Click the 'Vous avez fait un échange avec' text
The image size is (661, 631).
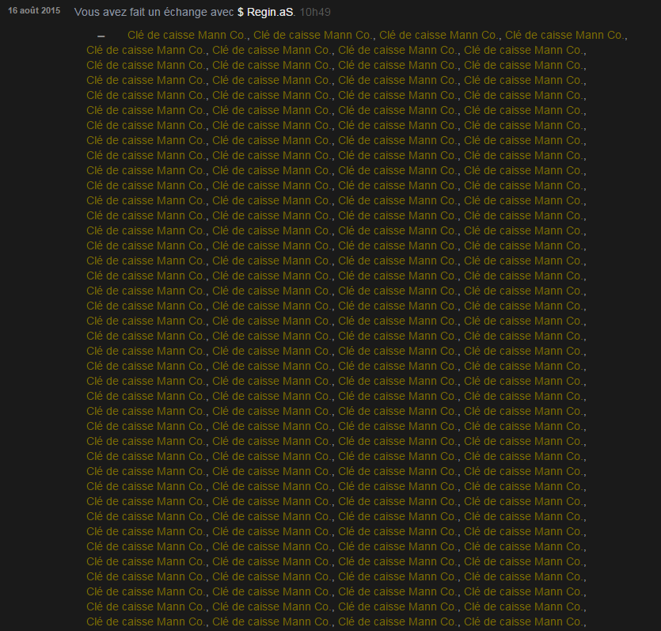pyautogui.click(x=154, y=13)
